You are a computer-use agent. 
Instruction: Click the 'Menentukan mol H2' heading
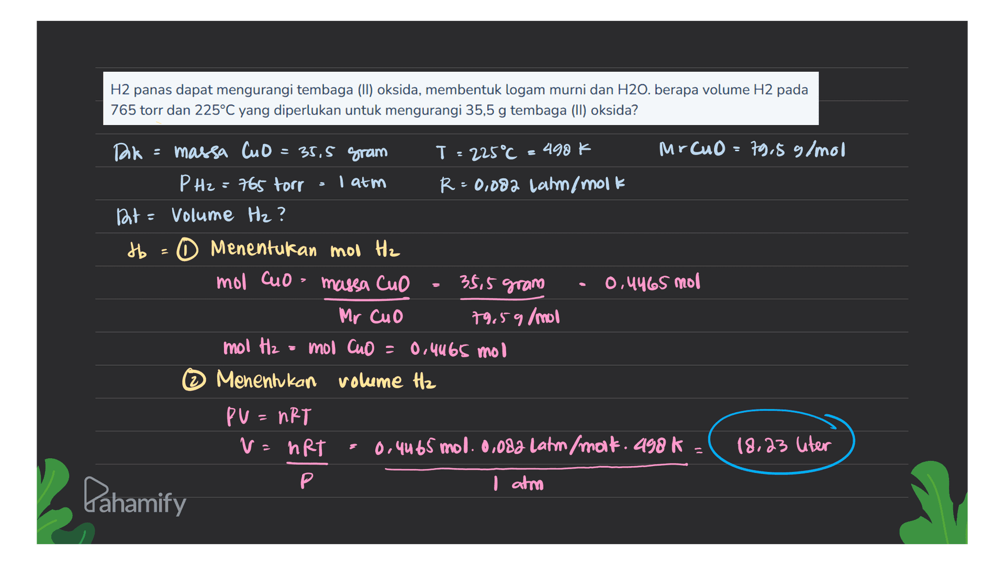click(x=305, y=249)
